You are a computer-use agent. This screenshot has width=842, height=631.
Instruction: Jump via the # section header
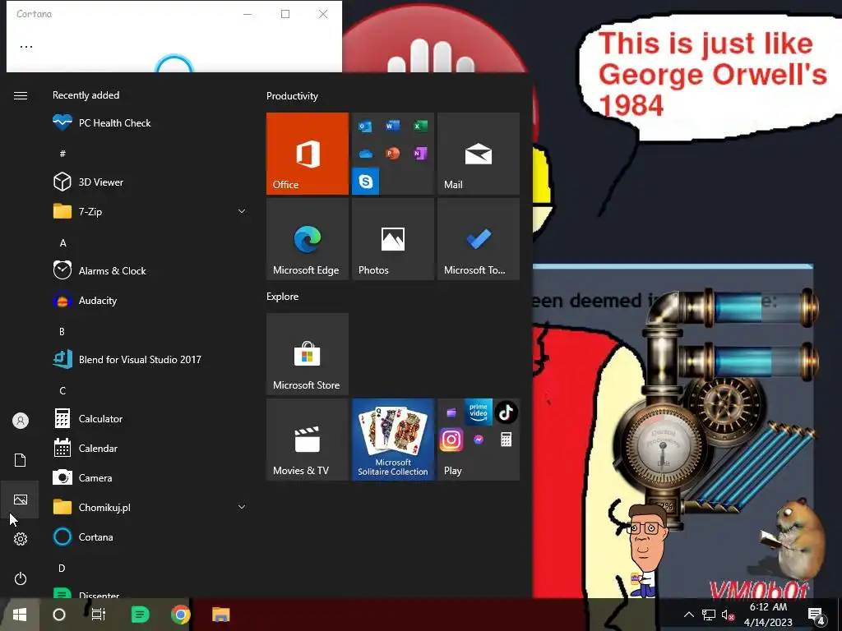point(62,154)
